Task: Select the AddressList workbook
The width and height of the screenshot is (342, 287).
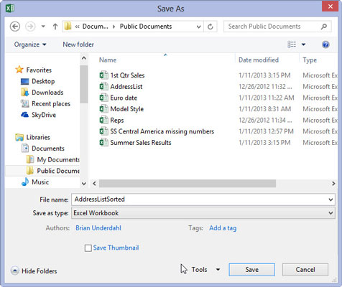Action: [x=126, y=87]
